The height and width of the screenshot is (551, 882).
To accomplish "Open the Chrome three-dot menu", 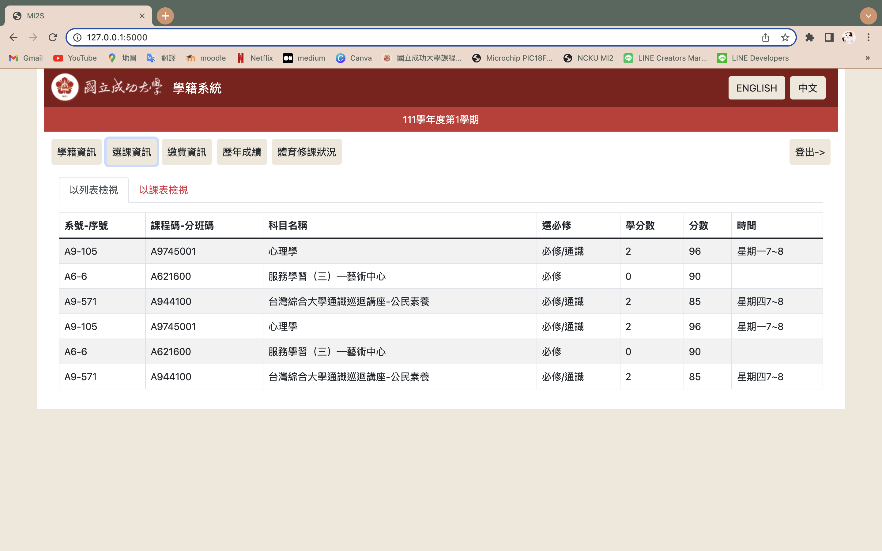I will tap(869, 37).
